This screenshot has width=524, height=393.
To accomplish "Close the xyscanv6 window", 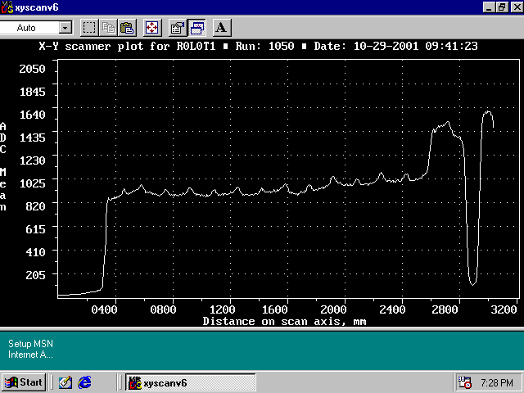I will [515, 7].
